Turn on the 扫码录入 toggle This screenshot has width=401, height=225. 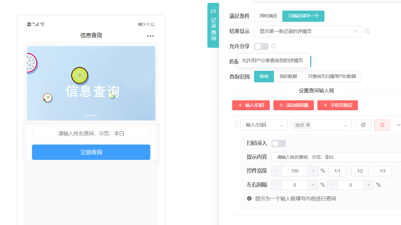pyautogui.click(x=278, y=143)
